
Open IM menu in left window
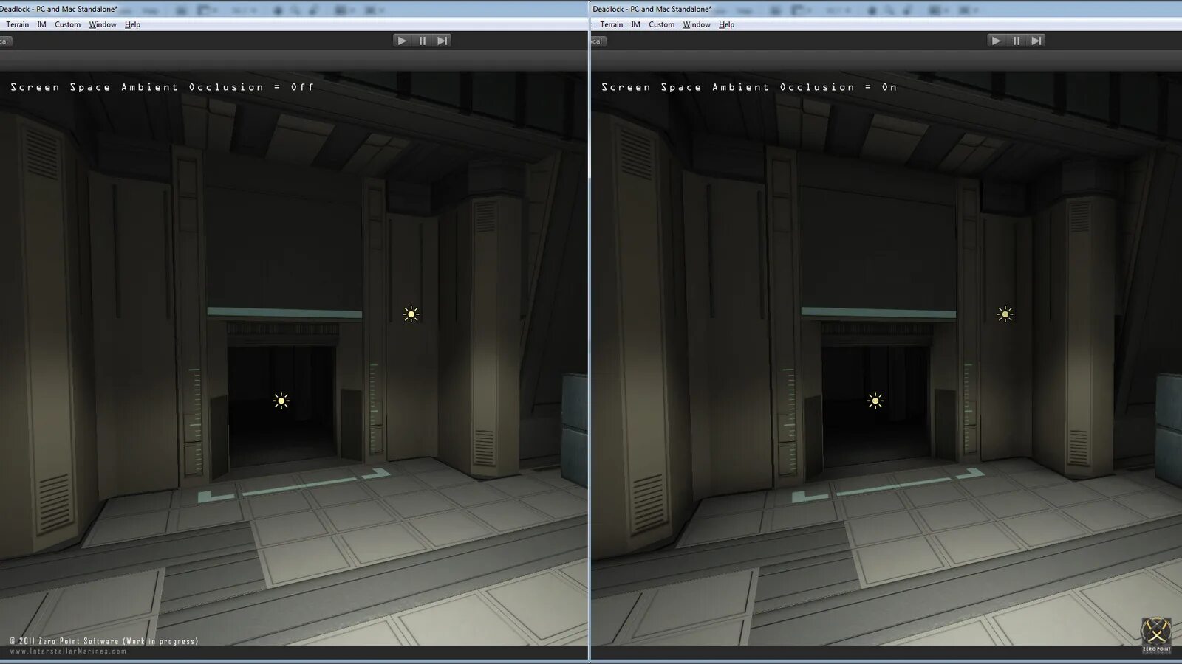click(x=41, y=24)
